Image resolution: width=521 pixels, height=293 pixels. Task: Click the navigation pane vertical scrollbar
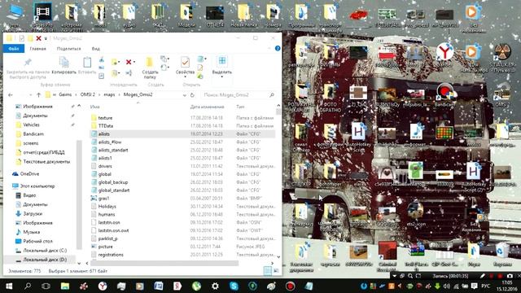[79, 195]
